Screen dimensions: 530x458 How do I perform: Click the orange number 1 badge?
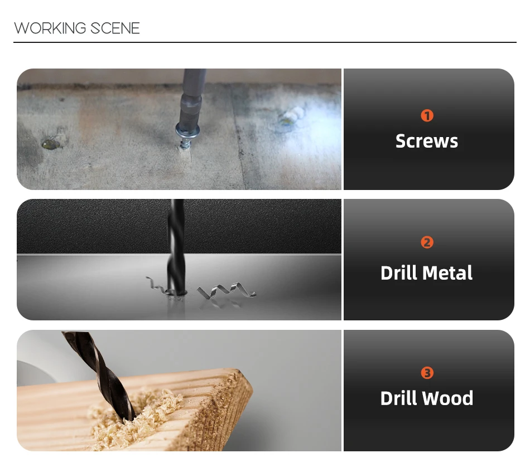(x=427, y=115)
